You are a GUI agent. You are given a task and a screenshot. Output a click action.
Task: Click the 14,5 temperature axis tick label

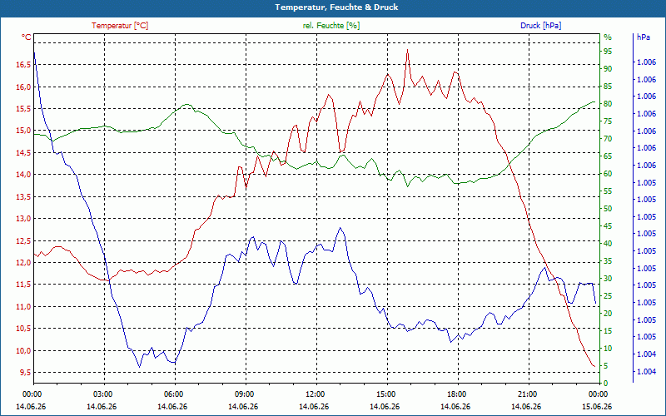23,152
